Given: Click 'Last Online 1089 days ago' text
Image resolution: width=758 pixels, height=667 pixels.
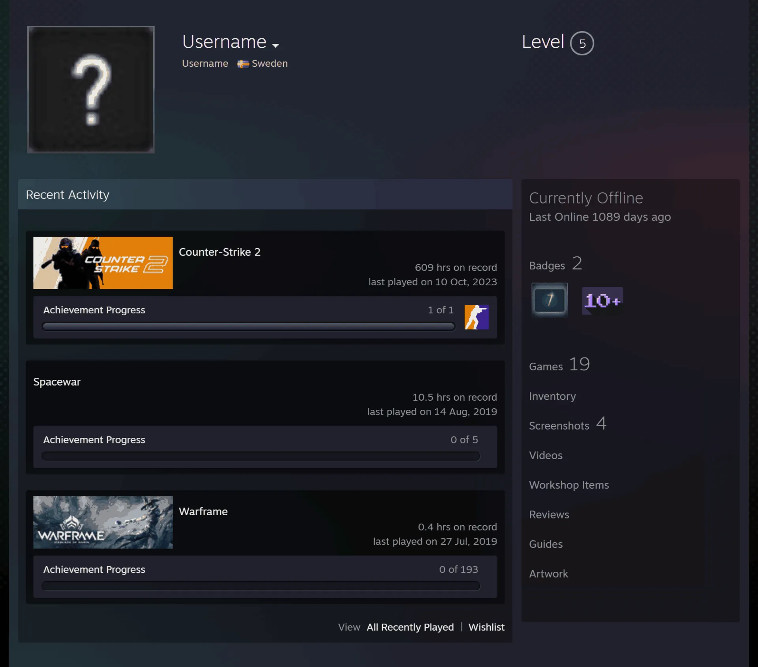Looking at the screenshot, I should [x=600, y=217].
